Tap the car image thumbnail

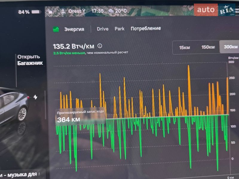[13, 104]
